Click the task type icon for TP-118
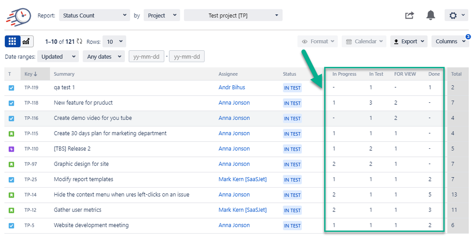This screenshot has height=245, width=474. click(11, 103)
